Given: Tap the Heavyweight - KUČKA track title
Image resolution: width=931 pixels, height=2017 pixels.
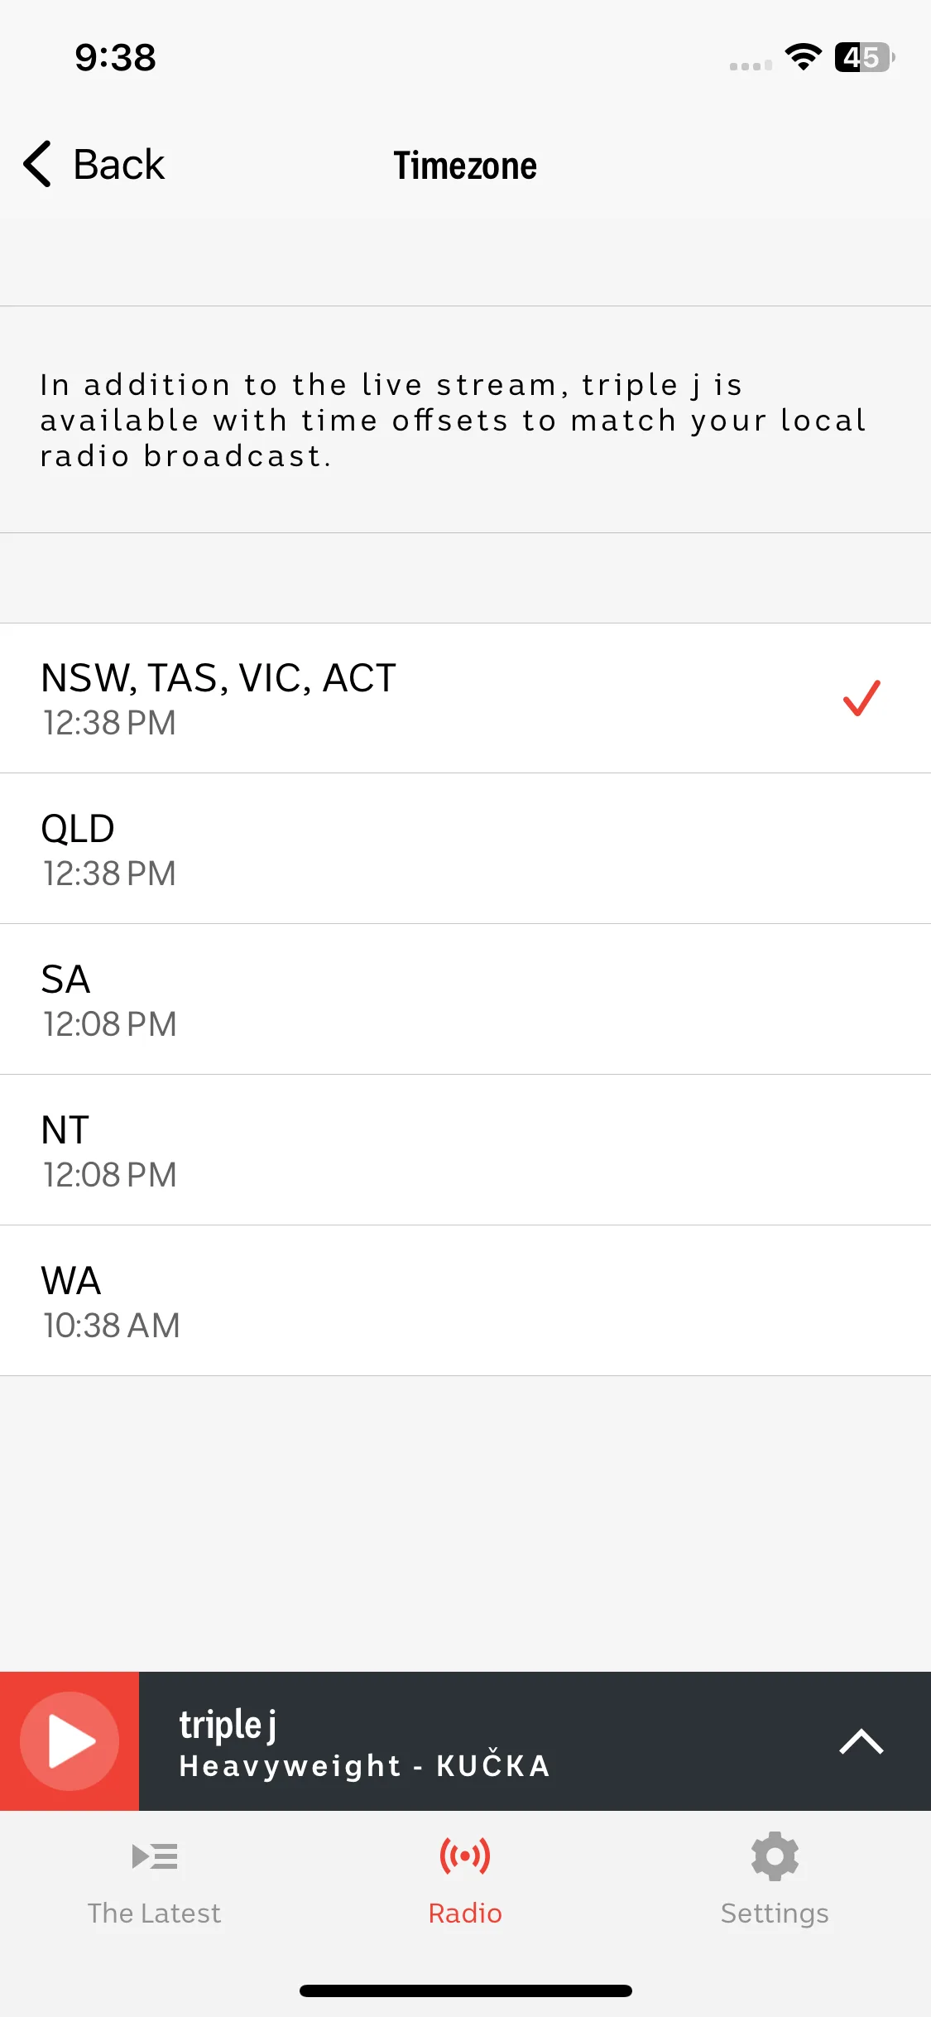Looking at the screenshot, I should [365, 1765].
